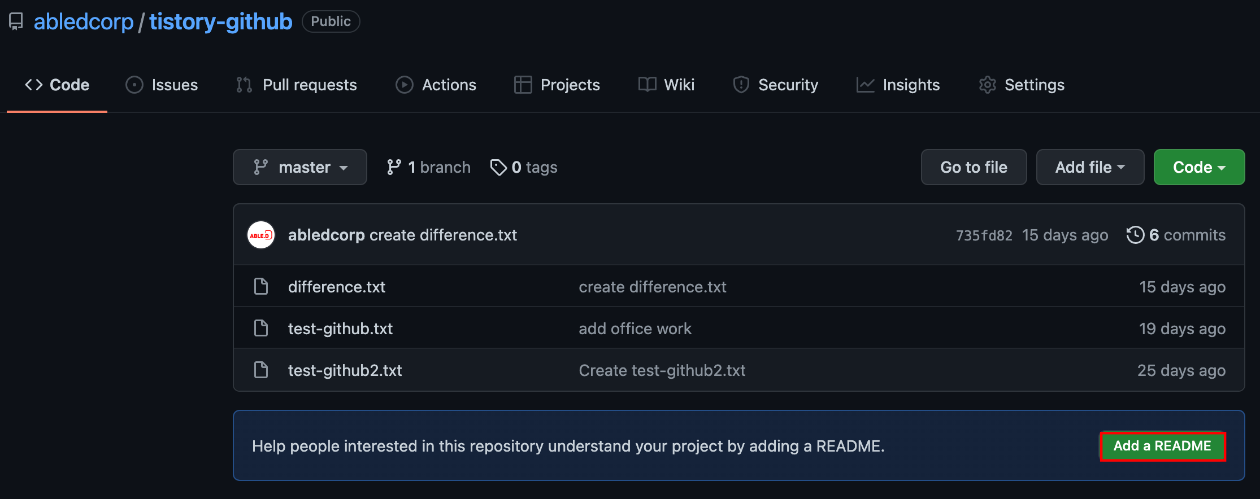Click file icon beside test-github.txt
Image resolution: width=1260 pixels, height=499 pixels.
pyautogui.click(x=261, y=328)
